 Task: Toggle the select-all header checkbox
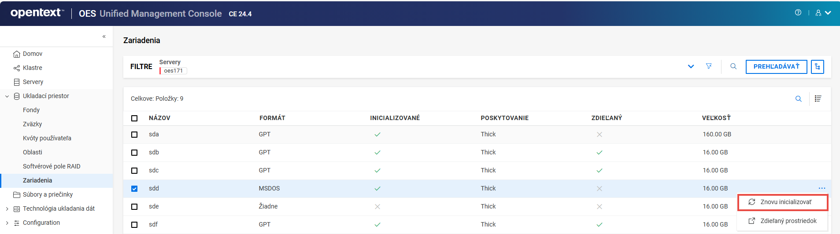coord(134,118)
